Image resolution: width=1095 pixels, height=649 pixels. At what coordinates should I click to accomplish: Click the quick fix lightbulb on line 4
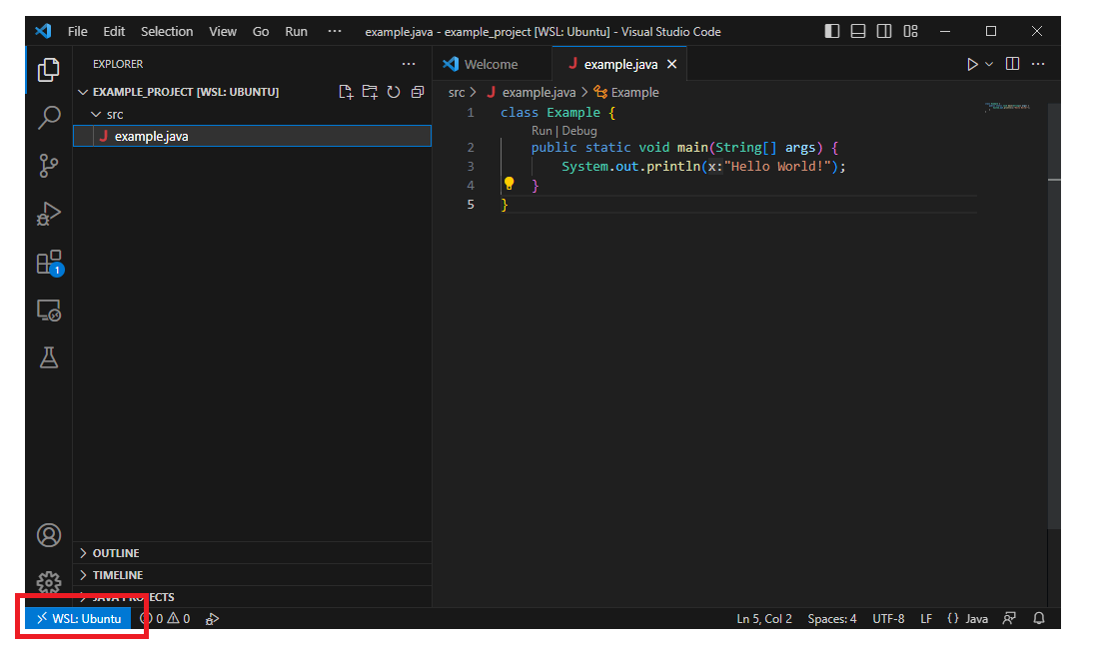(509, 183)
